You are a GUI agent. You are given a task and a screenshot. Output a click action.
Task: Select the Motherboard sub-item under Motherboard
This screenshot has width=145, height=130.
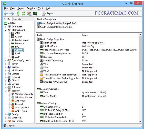click(22, 40)
